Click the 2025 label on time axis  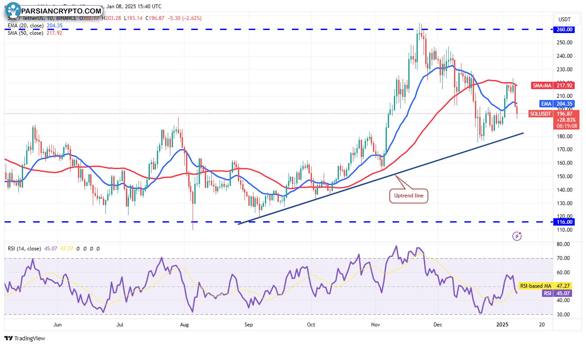(502, 325)
